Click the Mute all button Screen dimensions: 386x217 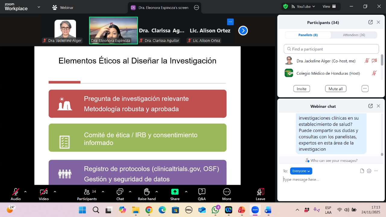point(335,89)
